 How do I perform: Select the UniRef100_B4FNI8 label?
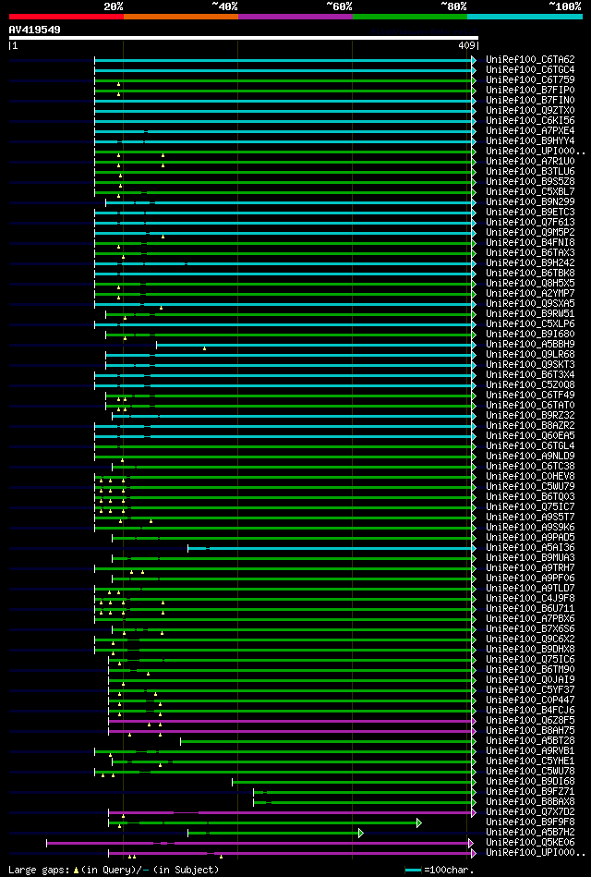coord(531,243)
